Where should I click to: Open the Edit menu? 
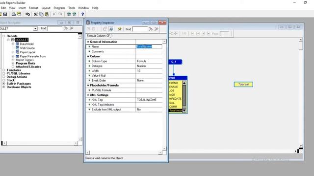coord(3,8)
